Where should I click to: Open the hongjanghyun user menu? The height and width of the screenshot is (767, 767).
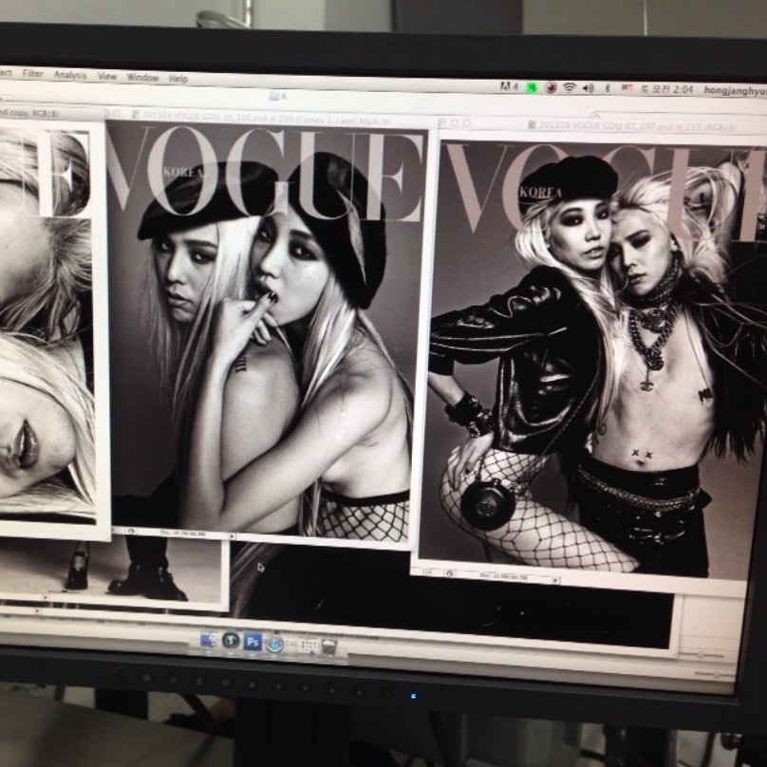click(735, 90)
